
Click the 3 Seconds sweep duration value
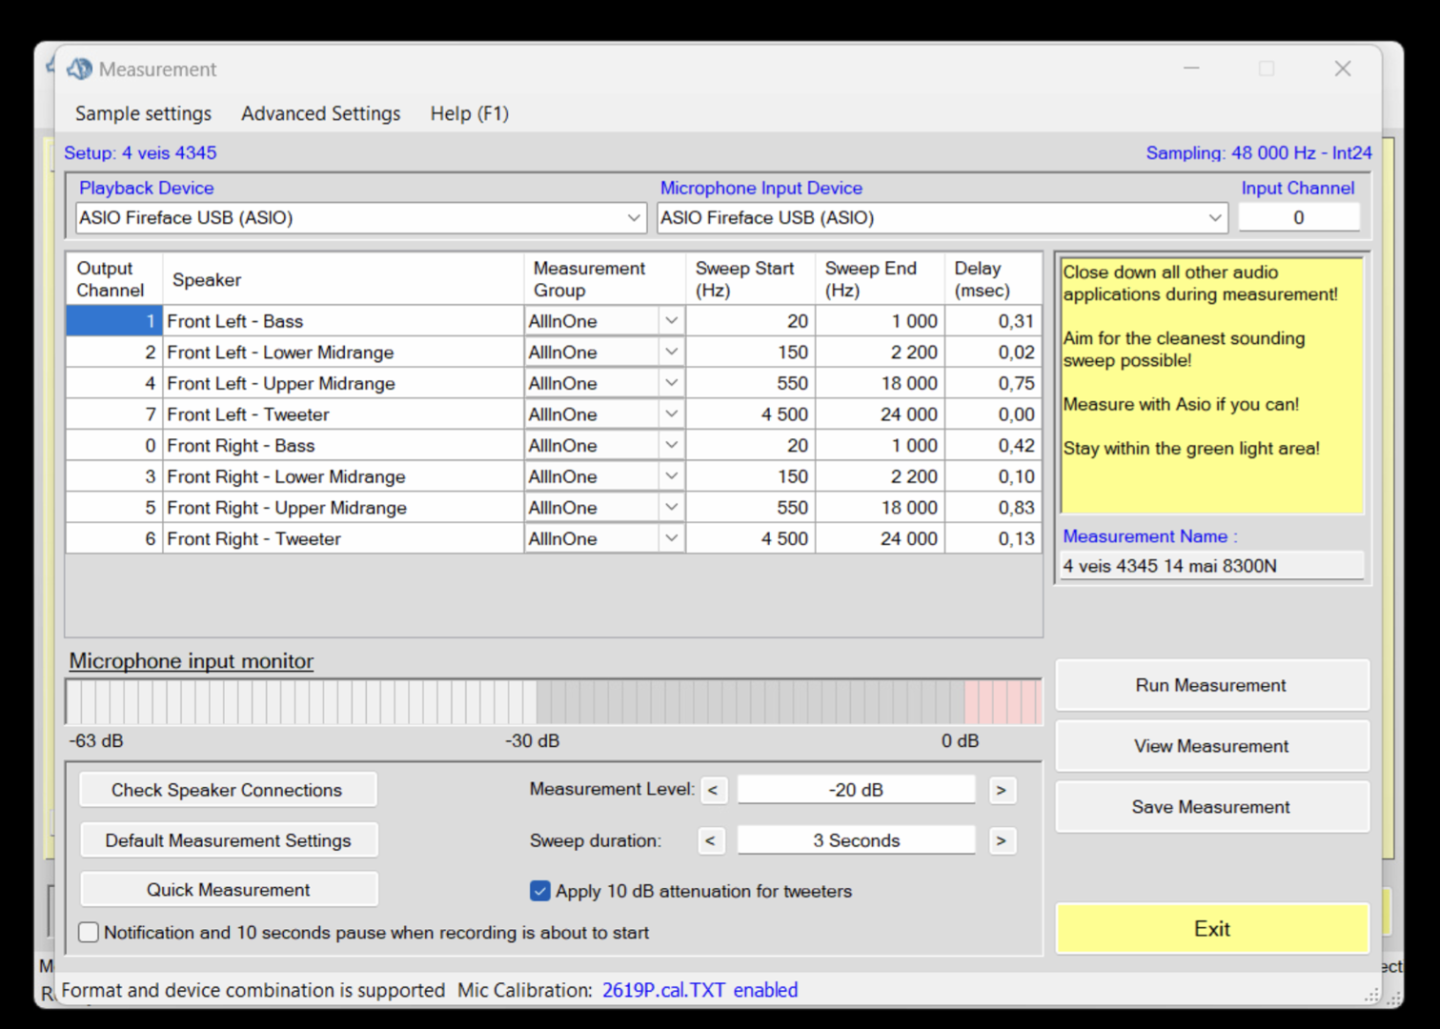pyautogui.click(x=856, y=840)
